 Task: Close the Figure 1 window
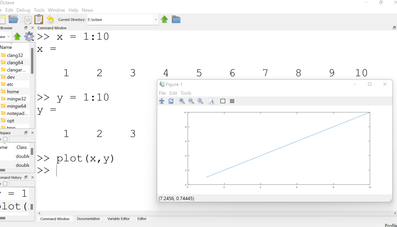click(x=385, y=84)
